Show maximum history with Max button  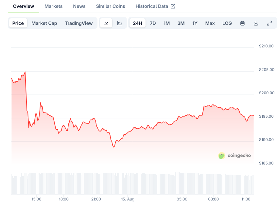pos(210,23)
